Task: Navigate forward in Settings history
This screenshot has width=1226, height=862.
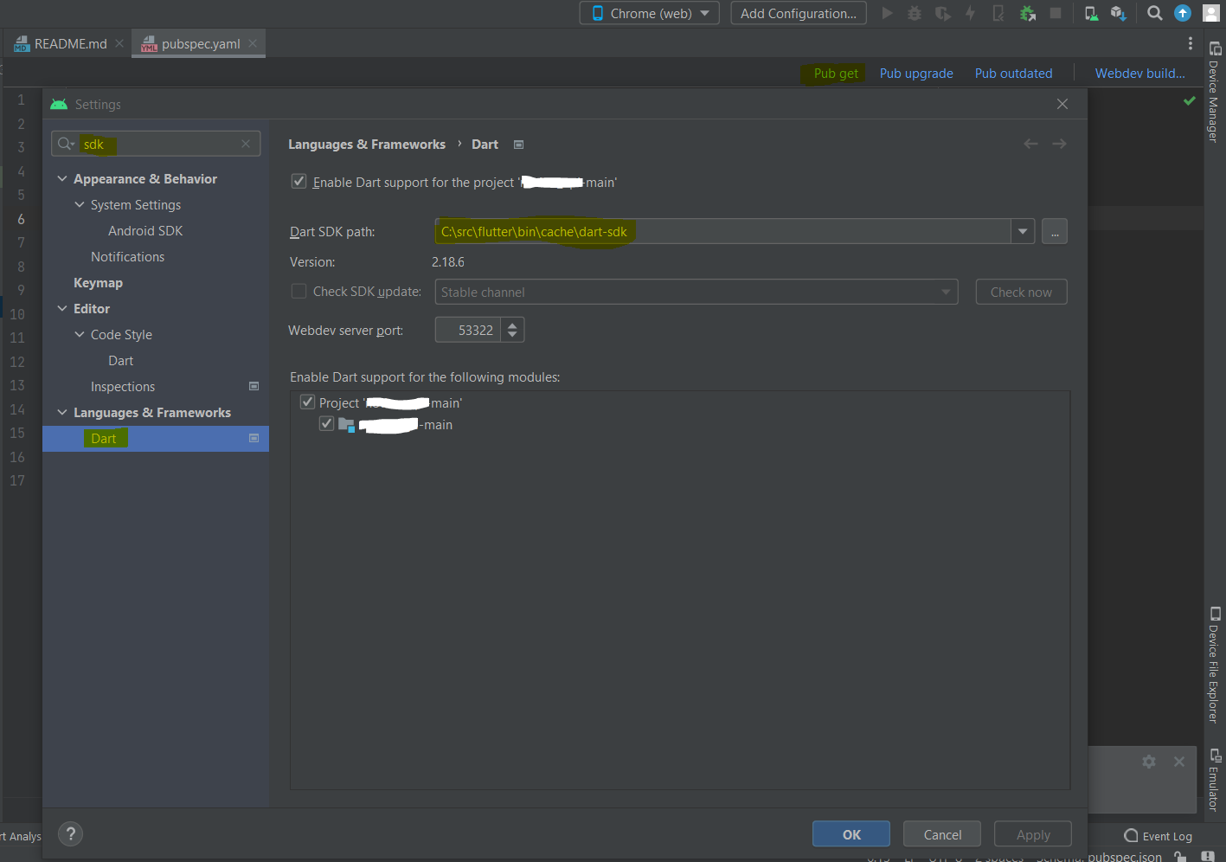Action: pos(1059,144)
